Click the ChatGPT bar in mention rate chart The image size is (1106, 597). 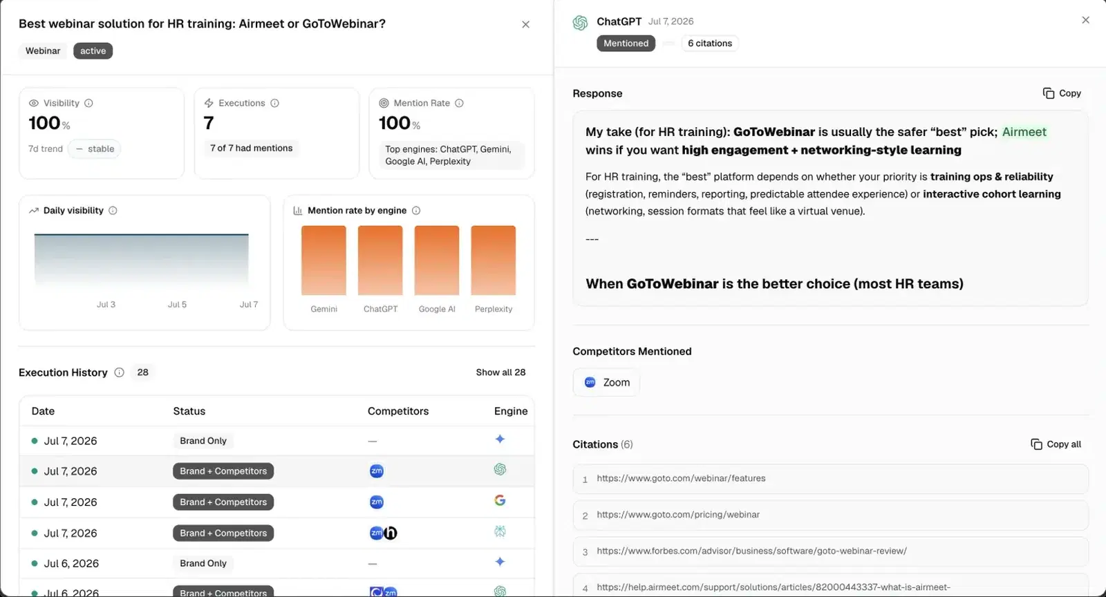[380, 260]
